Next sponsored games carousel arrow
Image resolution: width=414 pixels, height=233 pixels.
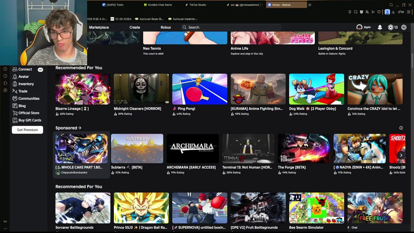[x=401, y=155]
